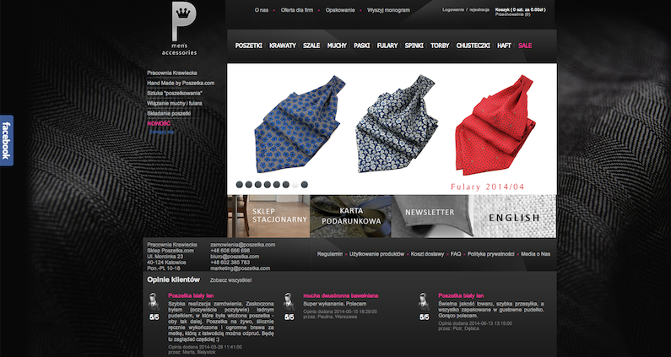The width and height of the screenshot is (671, 357).
Task: Select the active white slider dot
Action: 295,185
